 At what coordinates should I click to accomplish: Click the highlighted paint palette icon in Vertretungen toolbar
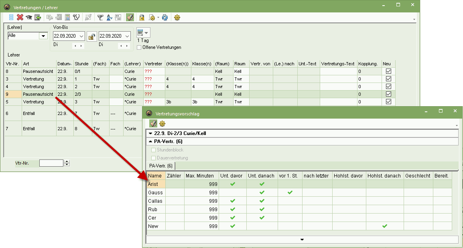(x=130, y=17)
